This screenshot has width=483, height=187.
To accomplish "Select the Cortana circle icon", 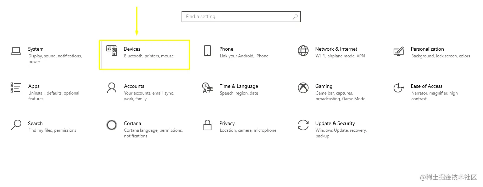I will point(112,125).
